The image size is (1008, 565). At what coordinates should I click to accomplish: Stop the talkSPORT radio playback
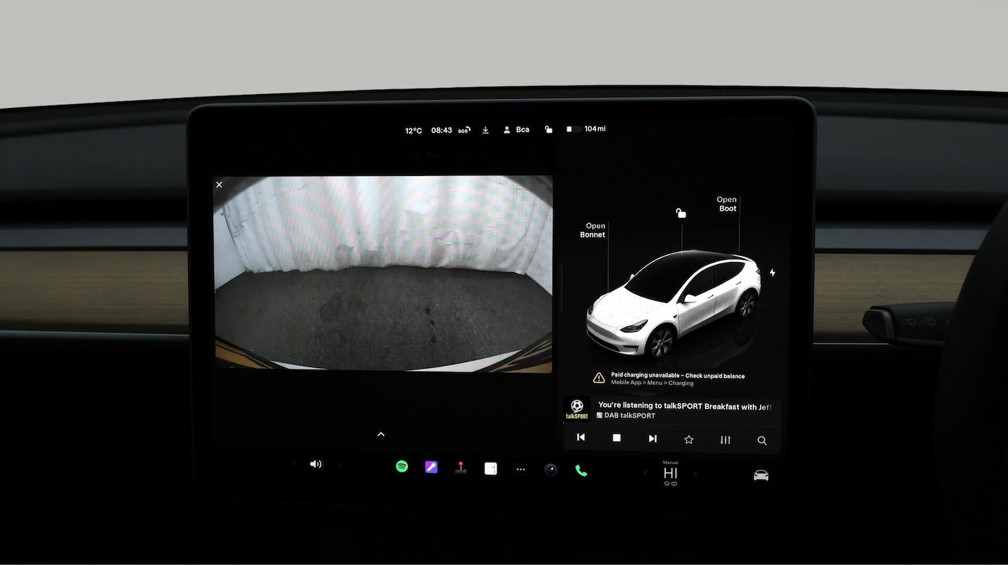point(616,438)
